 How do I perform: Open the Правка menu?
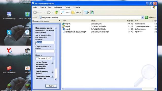coord(43,7)
